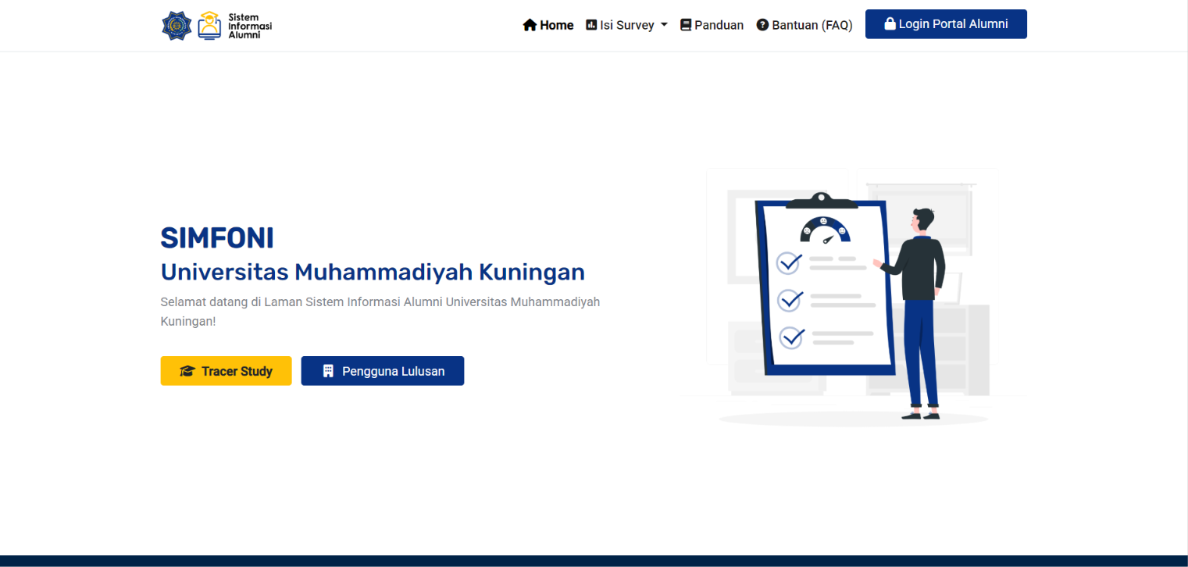Click the blue Pengguna Lulusan button
This screenshot has width=1188, height=567.
pyautogui.click(x=383, y=371)
